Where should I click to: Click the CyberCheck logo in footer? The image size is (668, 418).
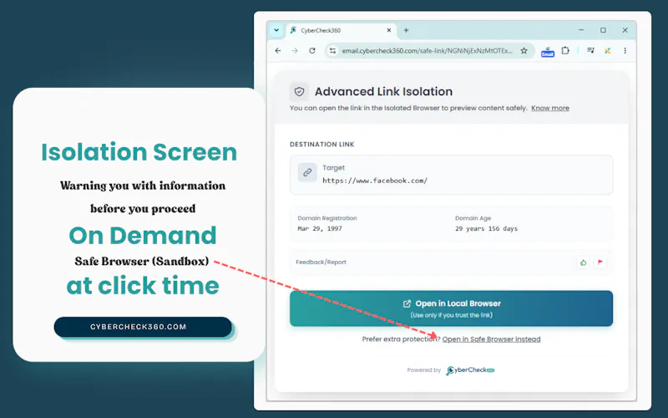tap(470, 370)
